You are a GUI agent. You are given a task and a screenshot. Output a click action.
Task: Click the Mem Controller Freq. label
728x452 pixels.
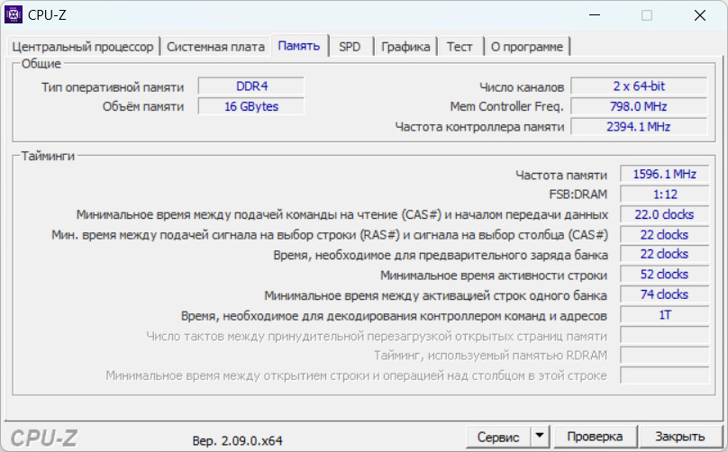[506, 107]
